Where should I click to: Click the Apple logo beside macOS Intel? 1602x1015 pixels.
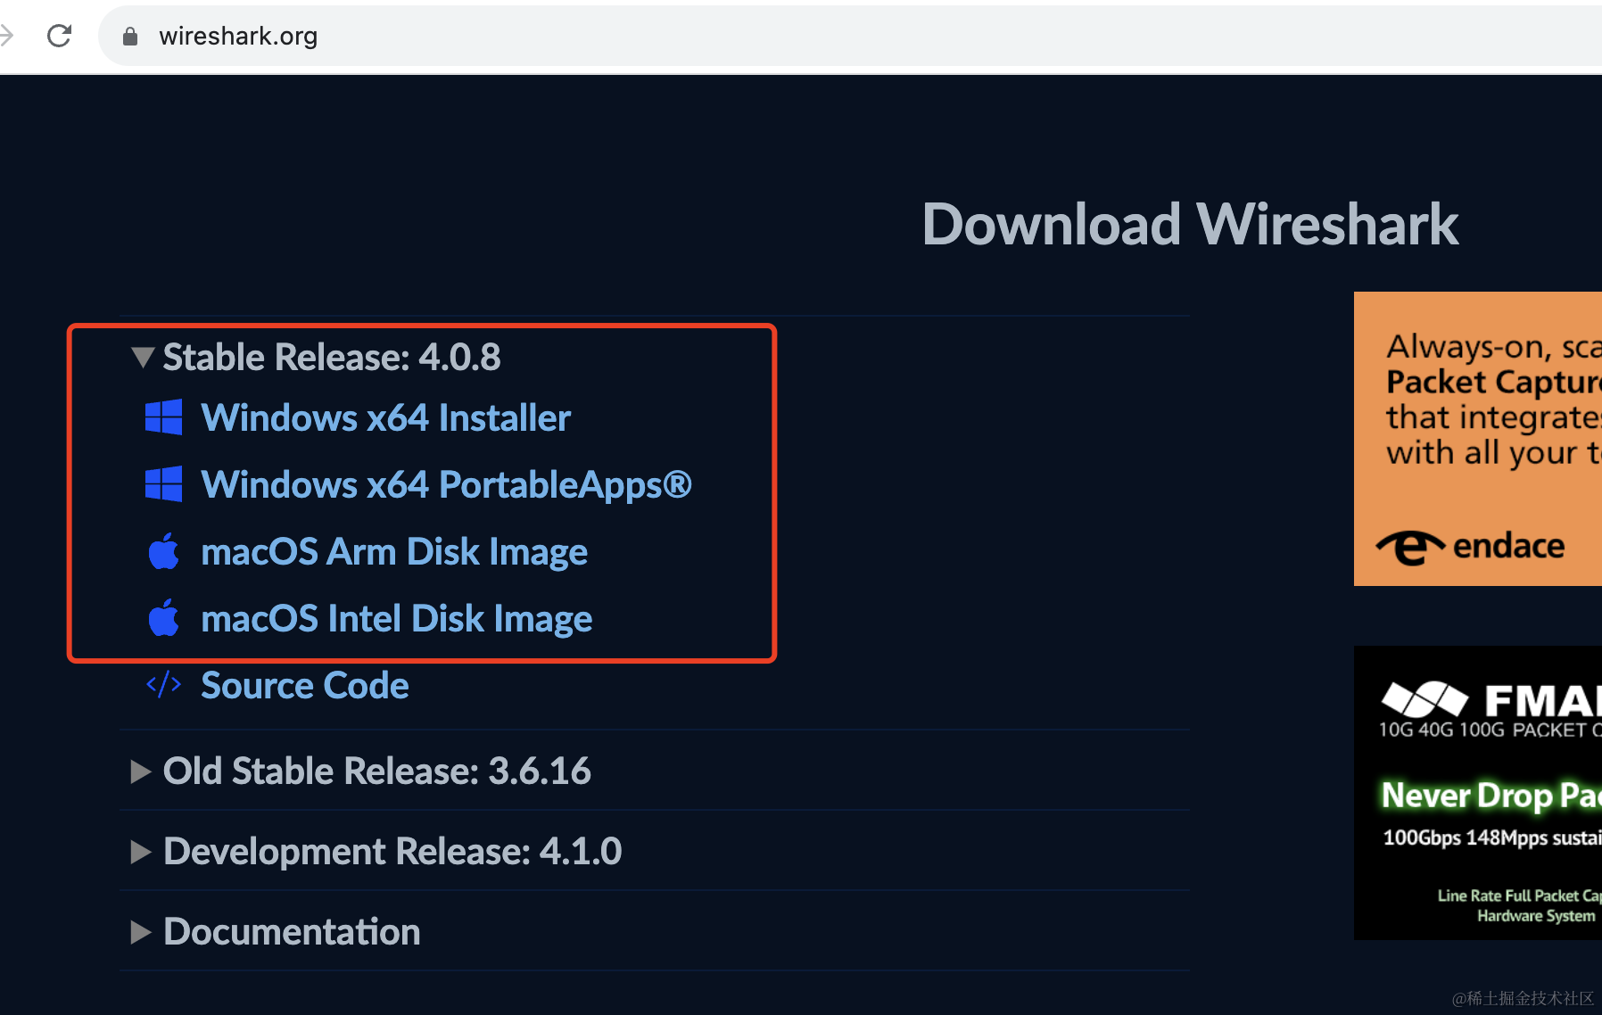pyautogui.click(x=163, y=617)
